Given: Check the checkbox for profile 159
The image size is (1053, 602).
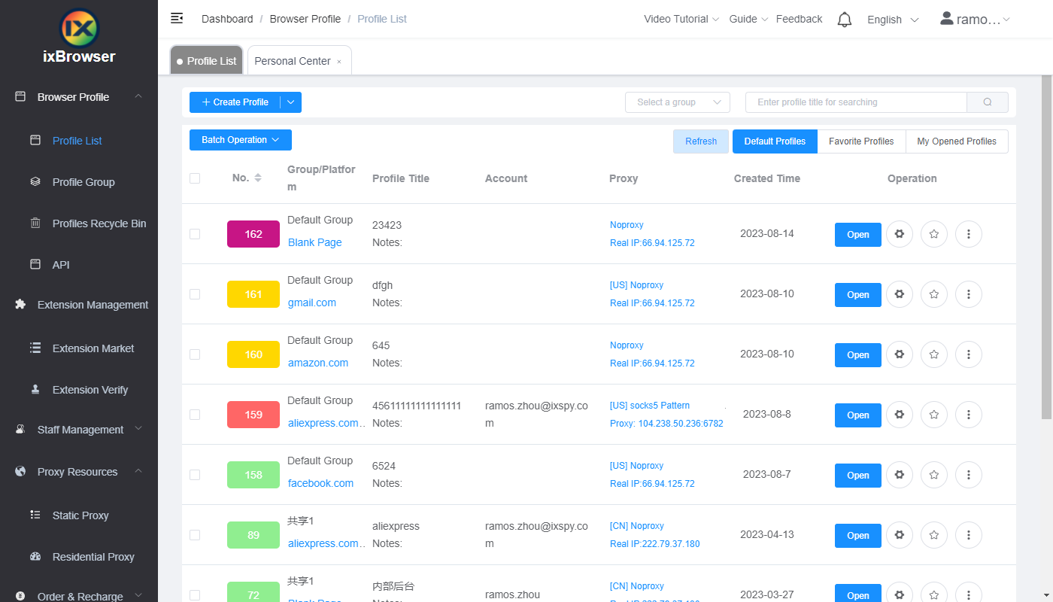Looking at the screenshot, I should pyautogui.click(x=195, y=414).
